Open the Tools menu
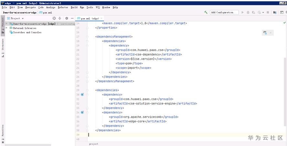This screenshot has width=287, height=146. click(90, 7)
